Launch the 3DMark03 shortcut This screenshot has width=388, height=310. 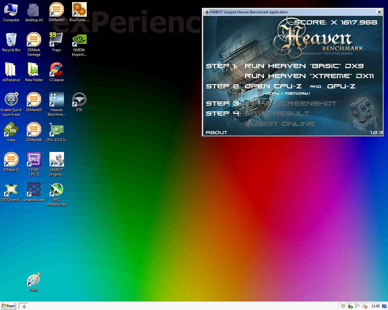(x=56, y=12)
